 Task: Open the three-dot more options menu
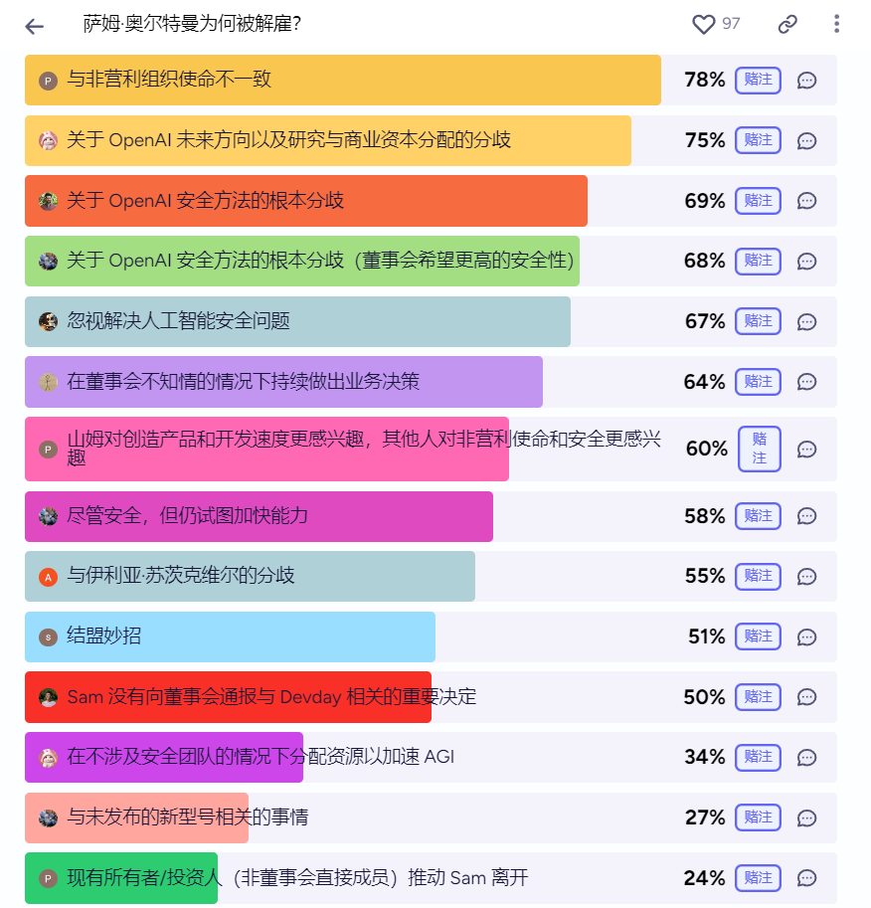click(836, 24)
